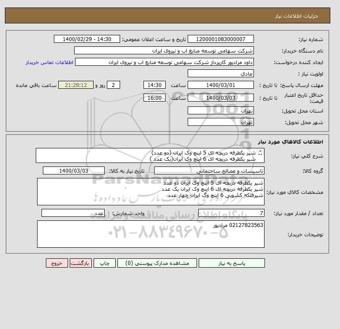Click the remaining days field showing 2

(113, 85)
